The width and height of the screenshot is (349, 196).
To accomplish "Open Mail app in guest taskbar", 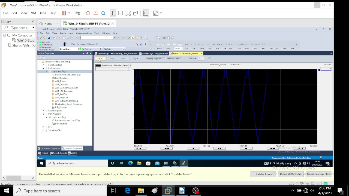I will (157, 163).
